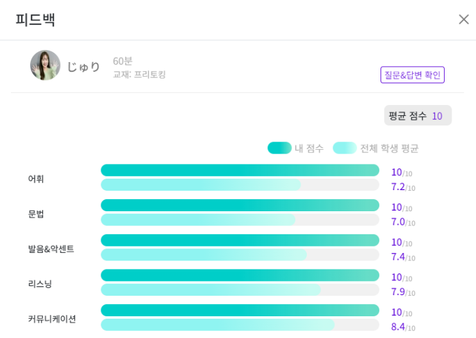The width and height of the screenshot is (476, 338).
Task: Click the 발음&악센트 my-score bar
Action: [x=240, y=240]
